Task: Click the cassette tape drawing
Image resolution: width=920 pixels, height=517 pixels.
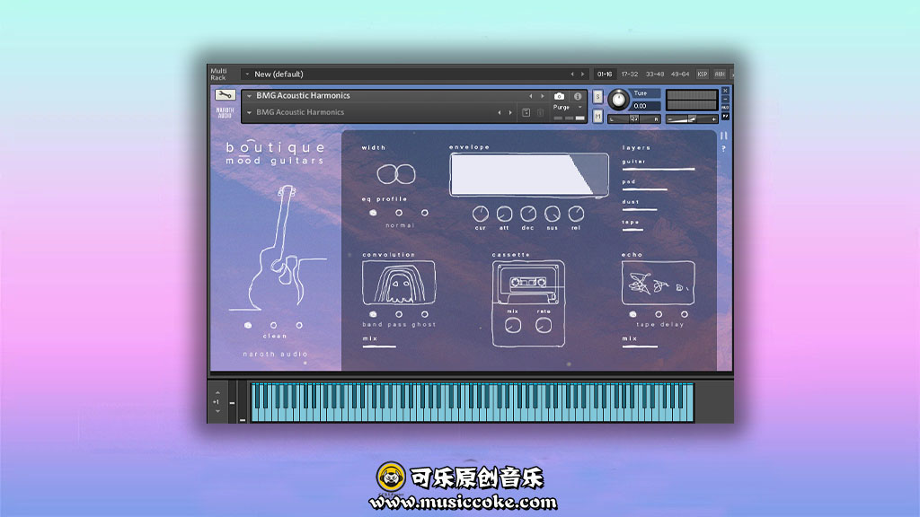Action: [528, 283]
